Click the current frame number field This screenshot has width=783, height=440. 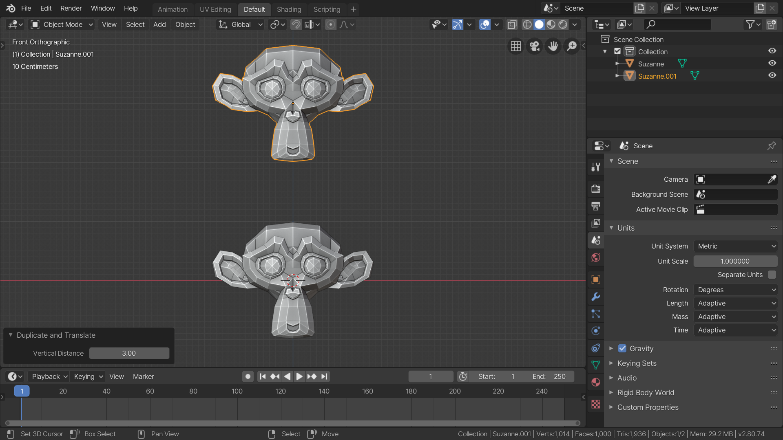[x=431, y=376]
